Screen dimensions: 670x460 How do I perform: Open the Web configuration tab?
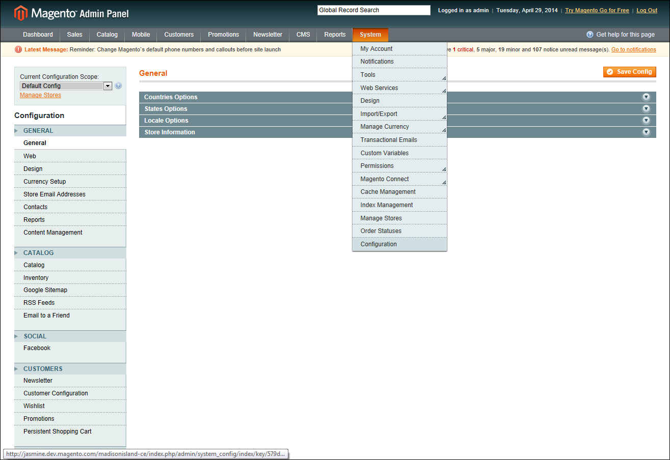(x=70, y=156)
